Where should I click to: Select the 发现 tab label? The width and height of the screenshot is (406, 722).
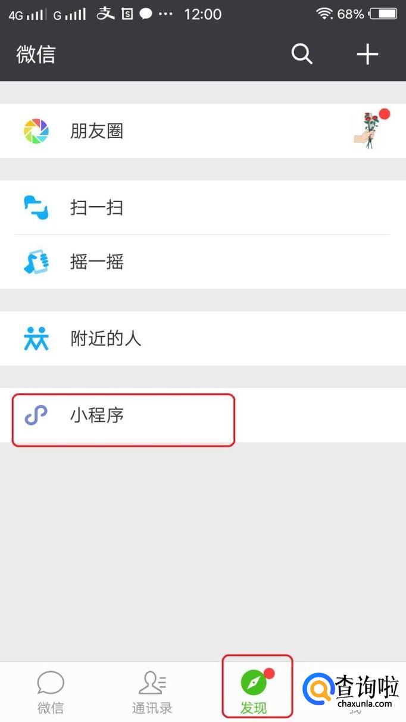click(x=254, y=708)
